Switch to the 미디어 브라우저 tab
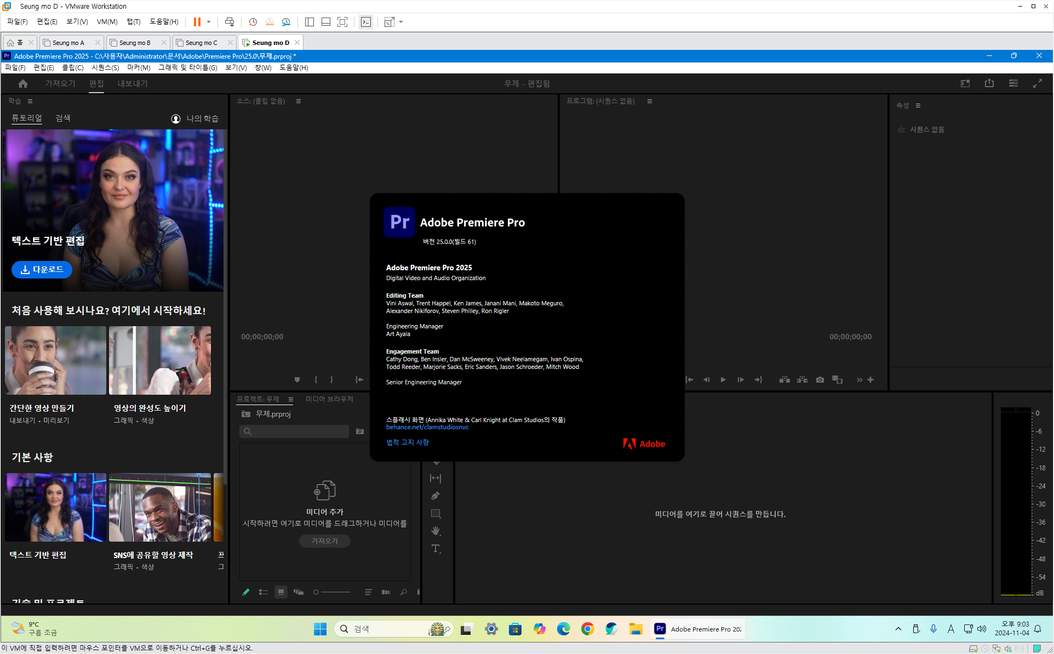This screenshot has width=1054, height=654. tap(329, 399)
